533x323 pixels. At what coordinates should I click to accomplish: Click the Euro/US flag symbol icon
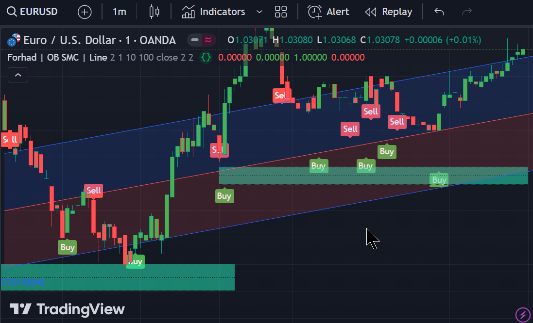click(14, 40)
